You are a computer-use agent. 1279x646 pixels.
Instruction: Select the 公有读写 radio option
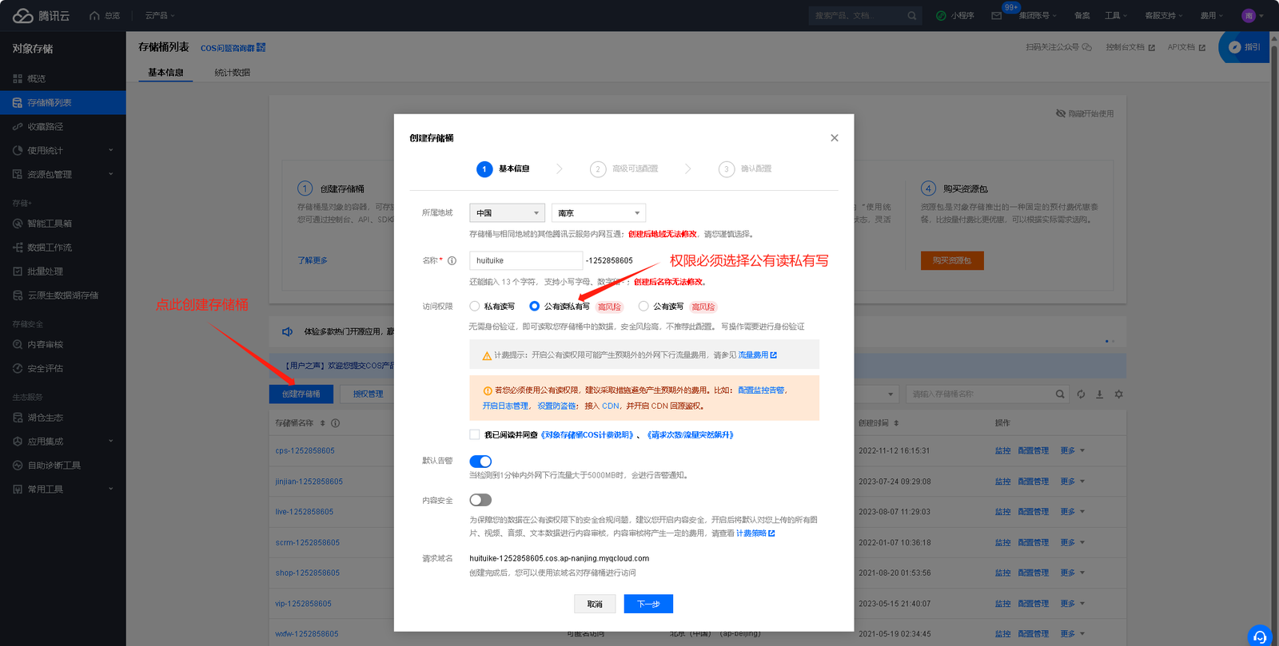coord(643,306)
